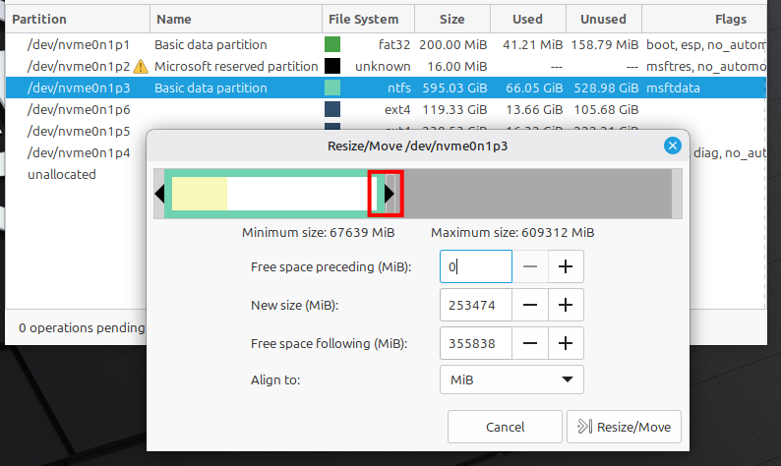
Task: Click the right resize handle arrow
Action: [390, 195]
